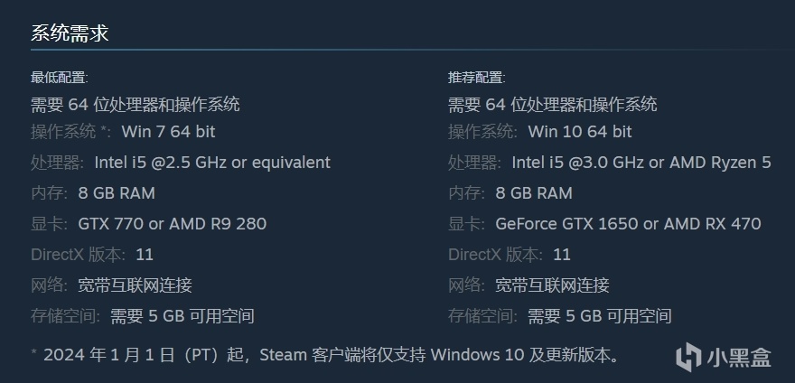Image resolution: width=795 pixels, height=383 pixels.
Task: Click the Win 10 64 bit text
Action: pos(579,132)
